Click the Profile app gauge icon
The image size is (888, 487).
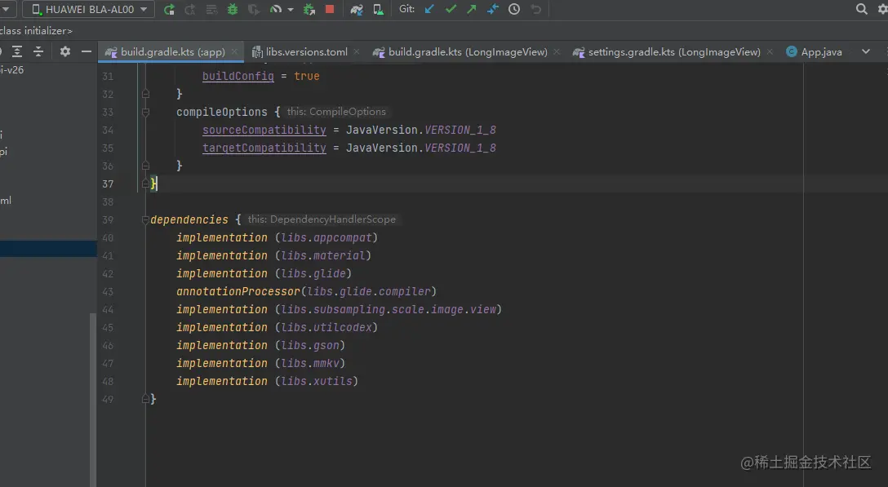[x=275, y=9]
